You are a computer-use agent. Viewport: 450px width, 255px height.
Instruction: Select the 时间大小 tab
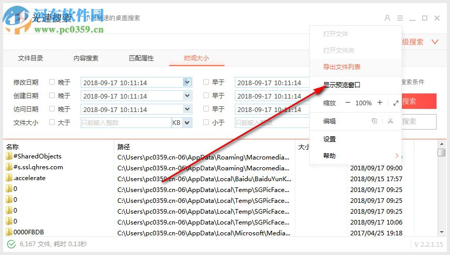click(197, 58)
